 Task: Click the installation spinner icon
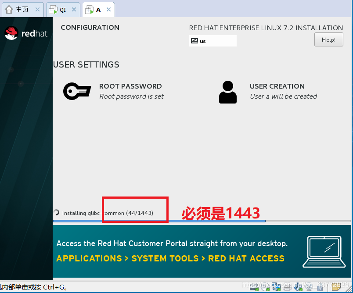coord(56,212)
